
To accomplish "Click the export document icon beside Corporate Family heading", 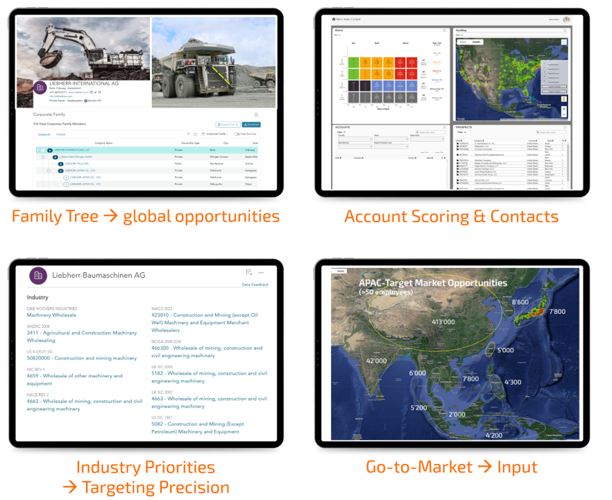I will point(256,115).
